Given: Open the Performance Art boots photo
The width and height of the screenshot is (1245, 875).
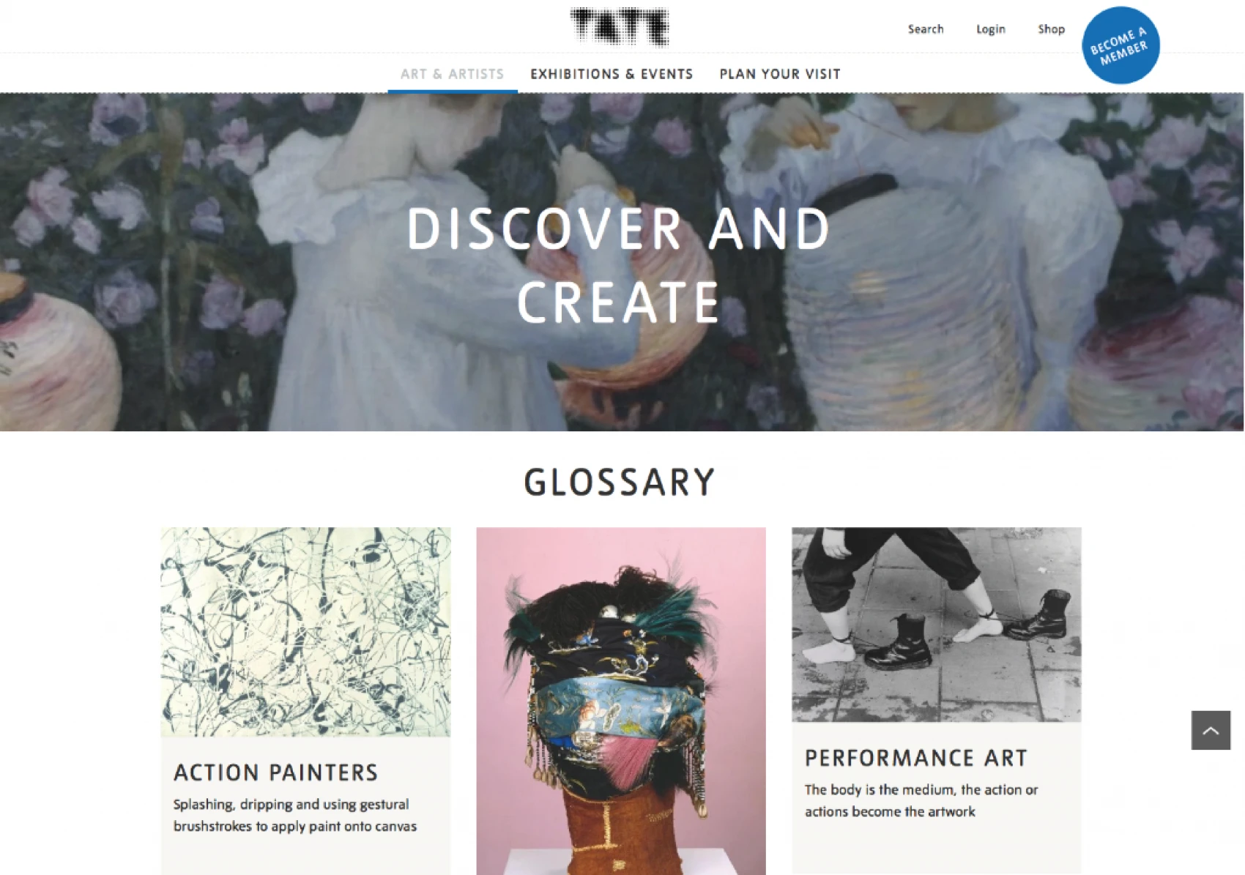Looking at the screenshot, I should pos(937,625).
